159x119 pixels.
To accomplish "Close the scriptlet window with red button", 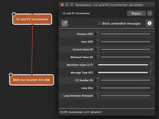I will point(62,5).
